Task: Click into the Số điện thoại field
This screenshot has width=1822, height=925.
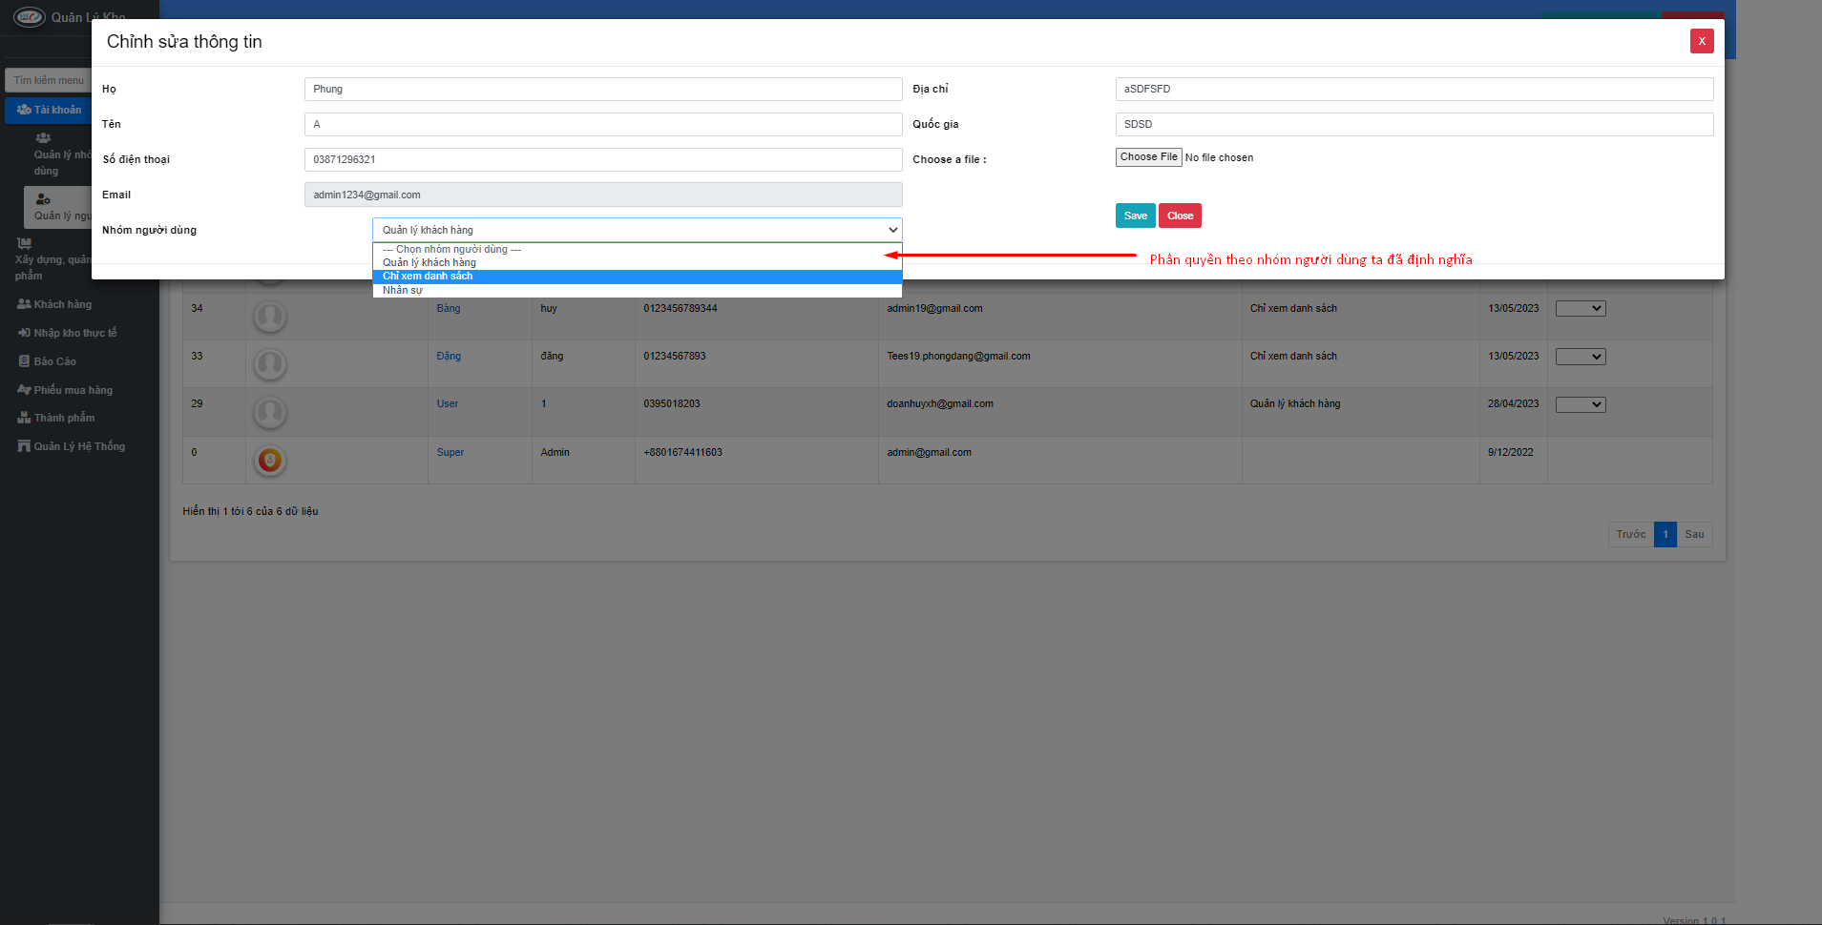Action: pyautogui.click(x=603, y=159)
